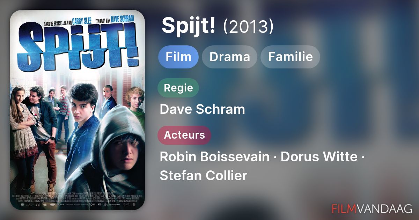
Task: Select the Familie genre tag
Action: tap(291, 57)
